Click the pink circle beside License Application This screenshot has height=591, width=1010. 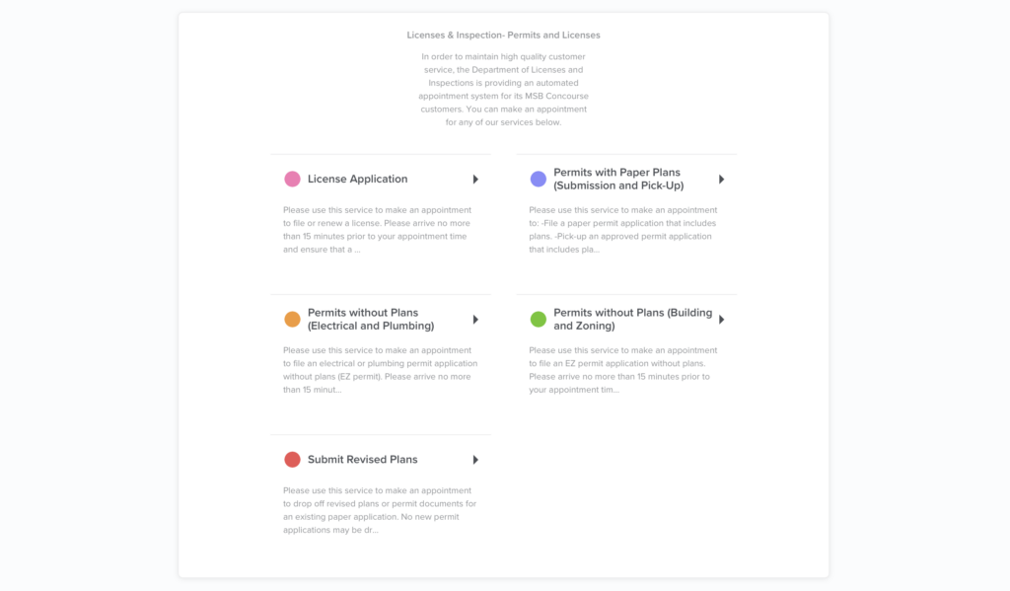(x=292, y=180)
